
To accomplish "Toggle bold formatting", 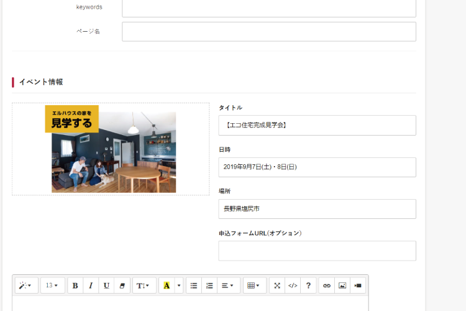I will pos(75,285).
